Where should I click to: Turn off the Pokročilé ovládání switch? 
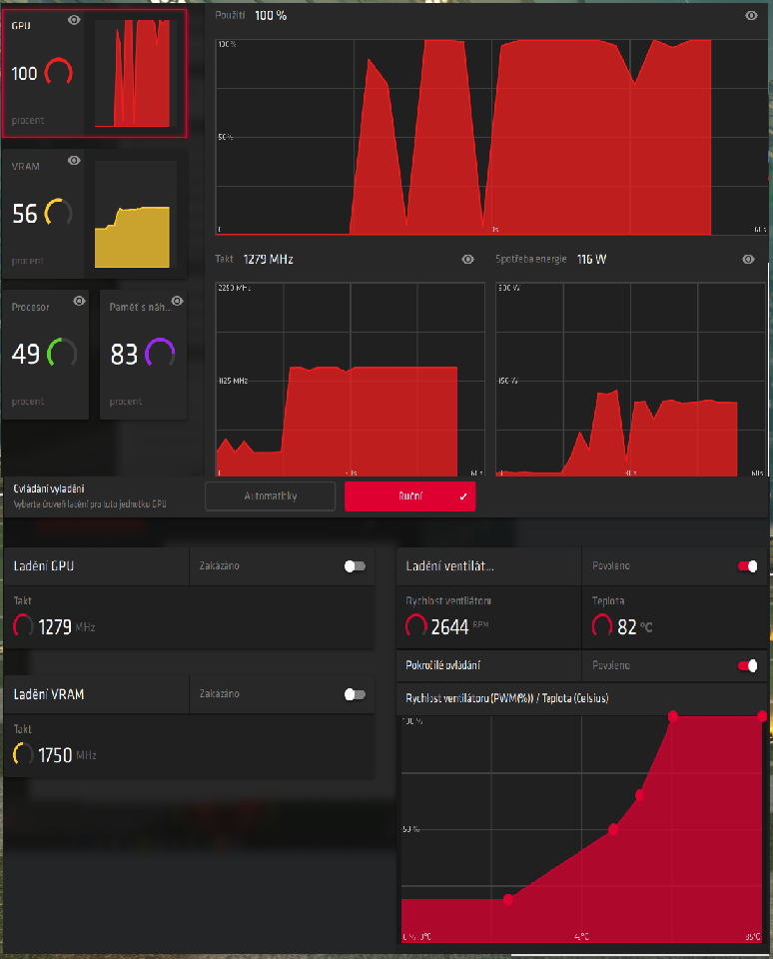tap(747, 665)
